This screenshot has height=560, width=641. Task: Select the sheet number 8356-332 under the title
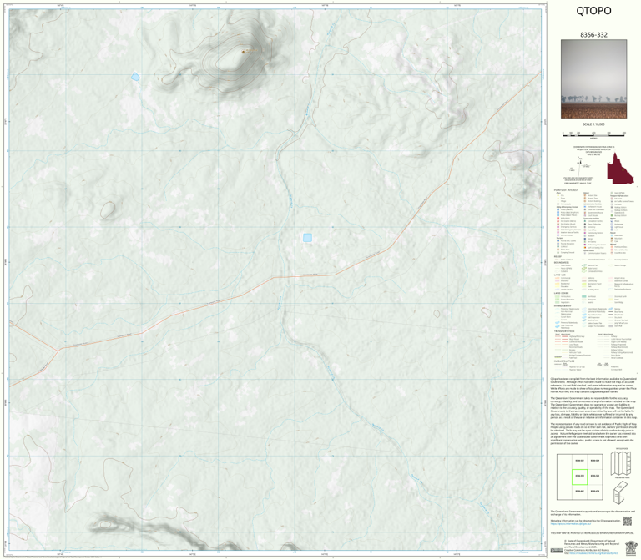(593, 35)
